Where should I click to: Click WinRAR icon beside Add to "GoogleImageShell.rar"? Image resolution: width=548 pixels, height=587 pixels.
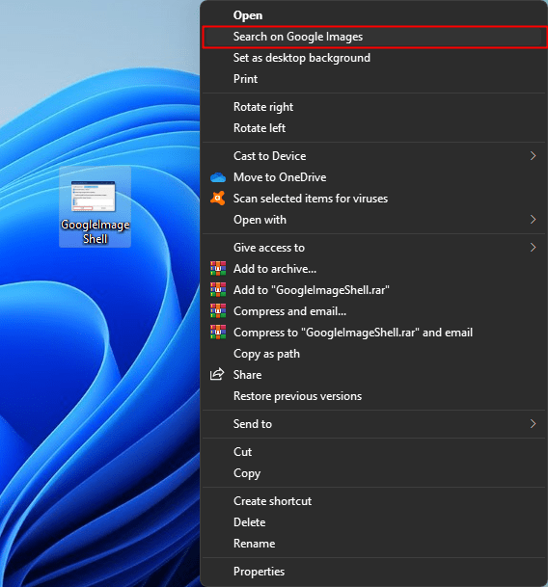218,290
